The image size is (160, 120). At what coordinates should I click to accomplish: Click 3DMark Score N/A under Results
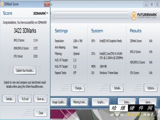pos(151,41)
